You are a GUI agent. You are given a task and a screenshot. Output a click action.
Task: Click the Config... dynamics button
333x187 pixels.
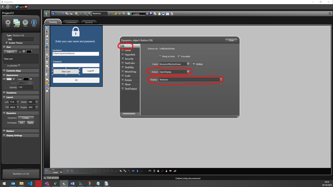(26, 118)
